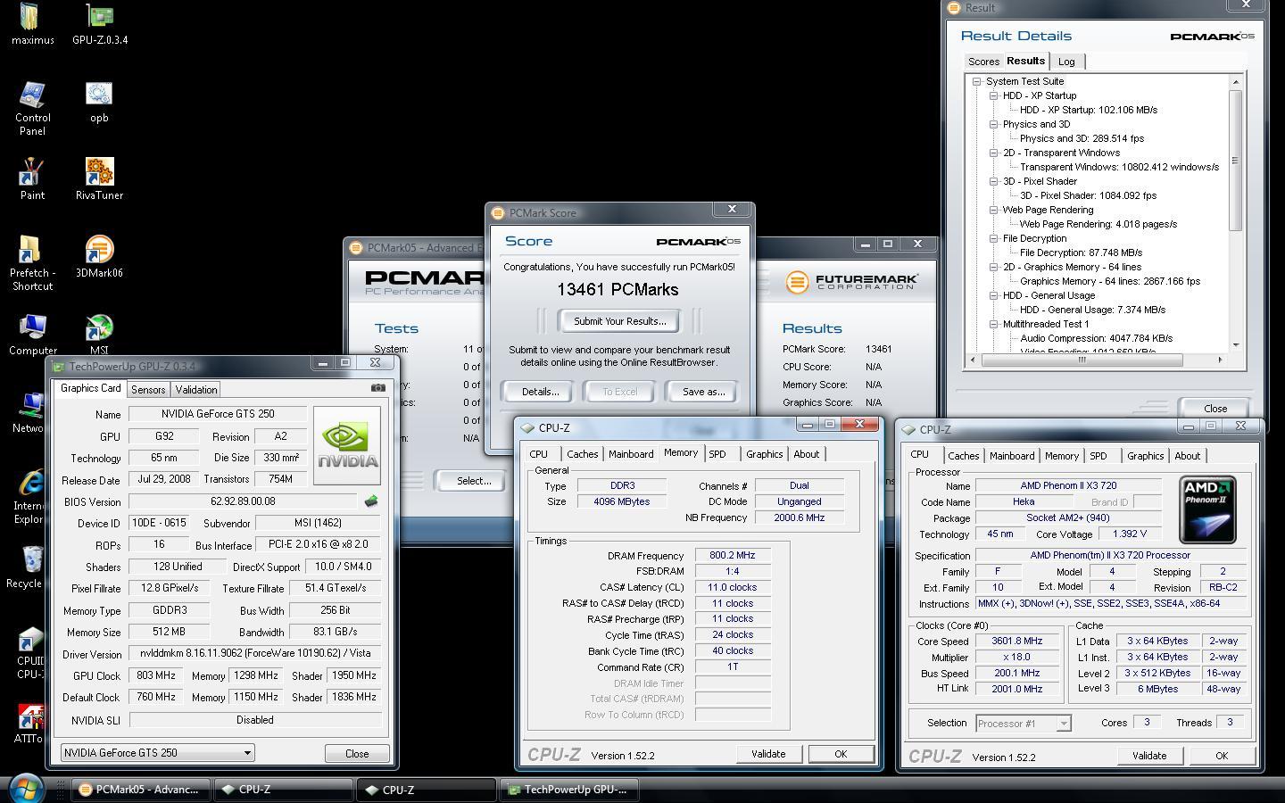The height and width of the screenshot is (803, 1285).
Task: Select the Audio Compression result row
Action: pyautogui.click(x=1097, y=338)
